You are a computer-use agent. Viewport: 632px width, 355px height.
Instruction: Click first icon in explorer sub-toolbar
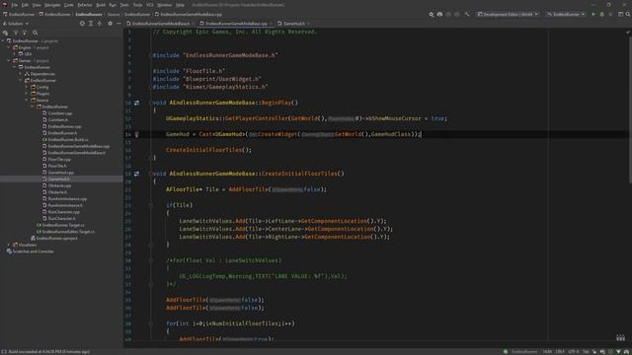tap(5, 33)
